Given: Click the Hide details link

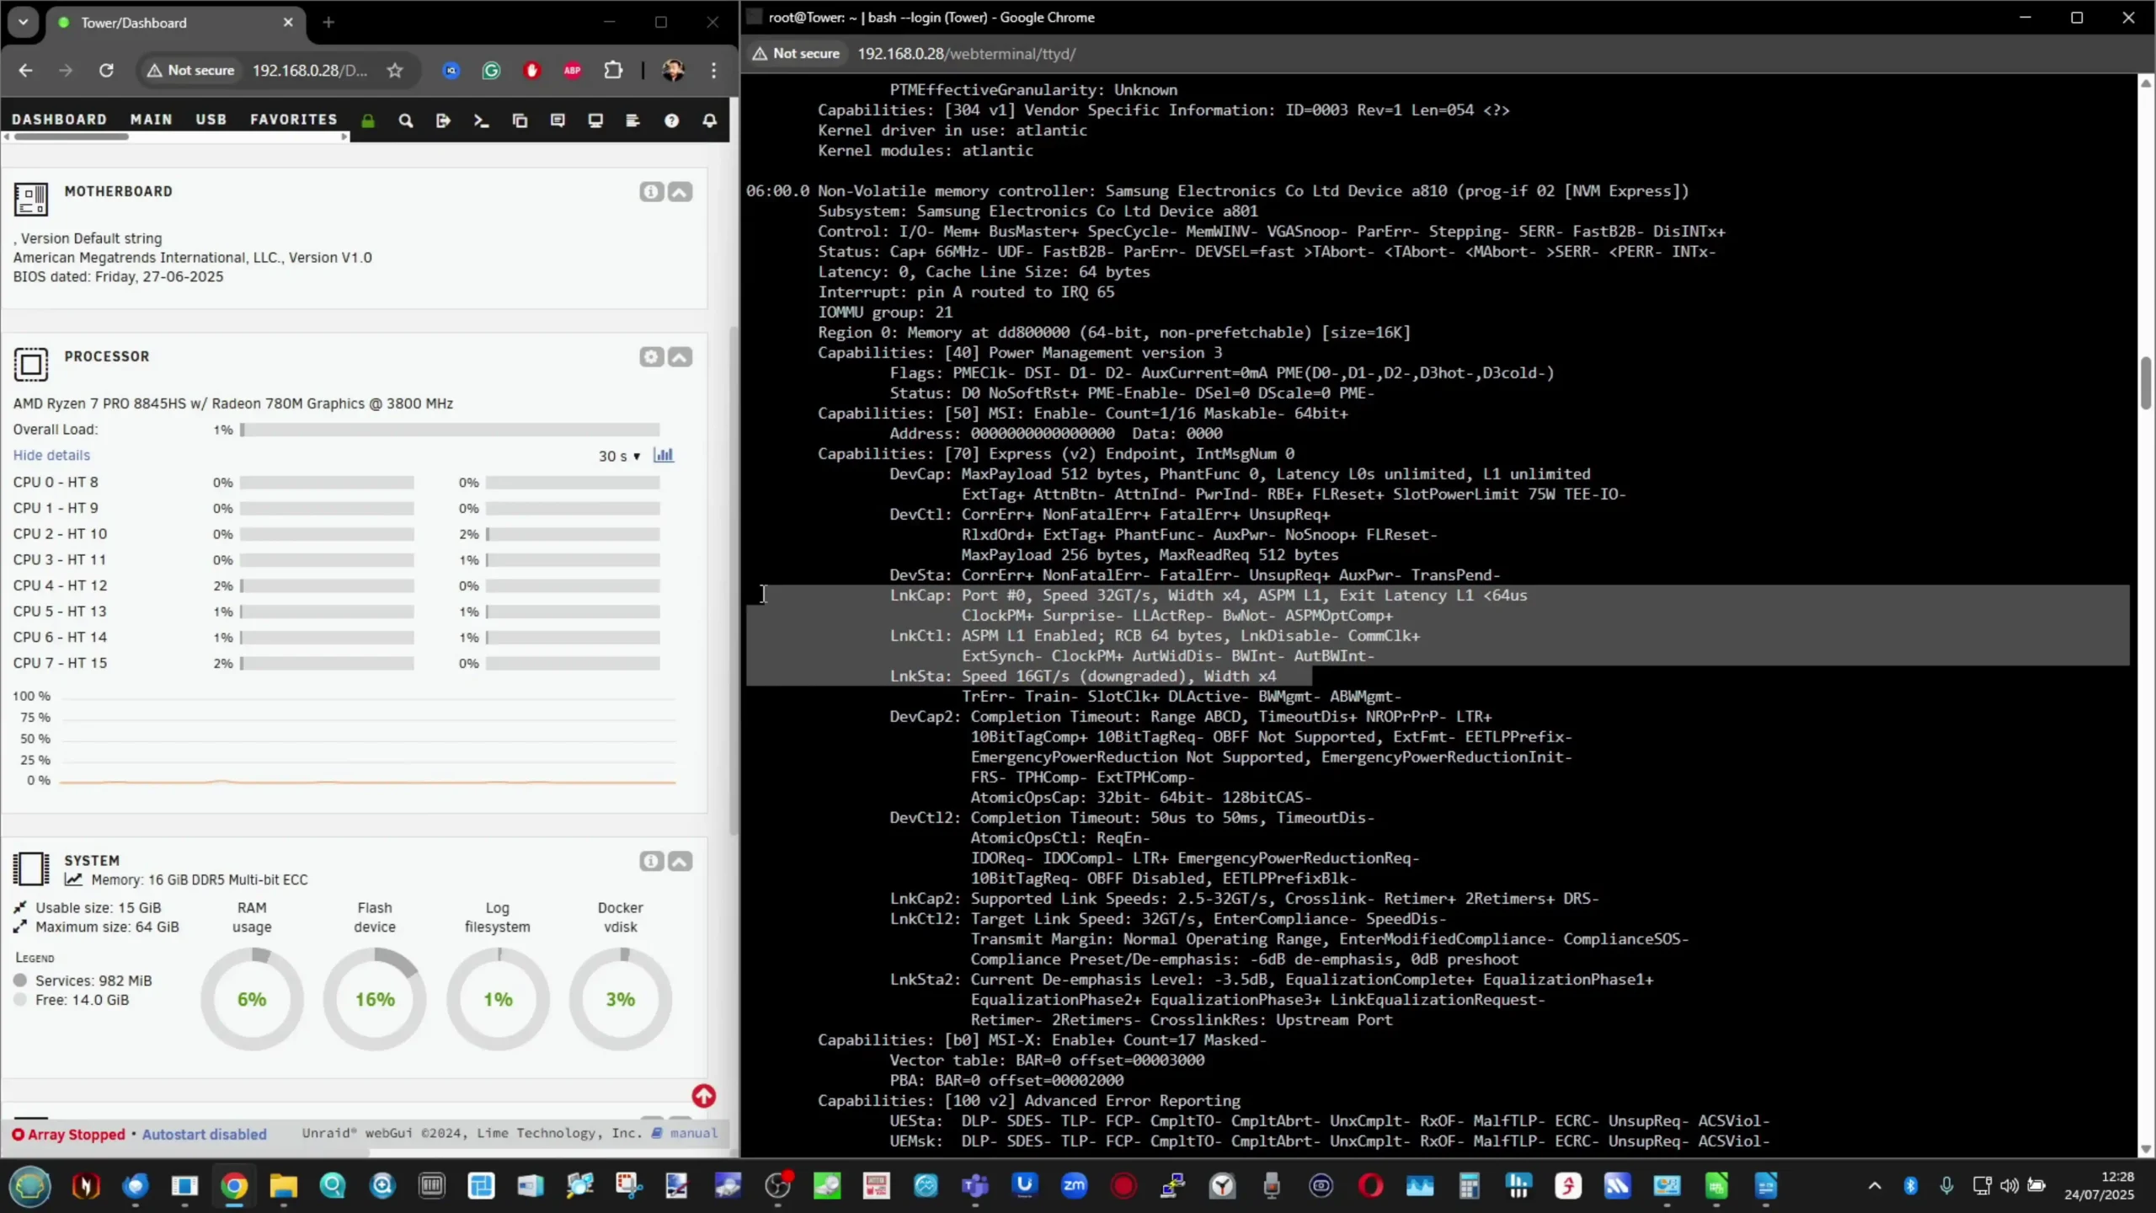Looking at the screenshot, I should pos(51,455).
